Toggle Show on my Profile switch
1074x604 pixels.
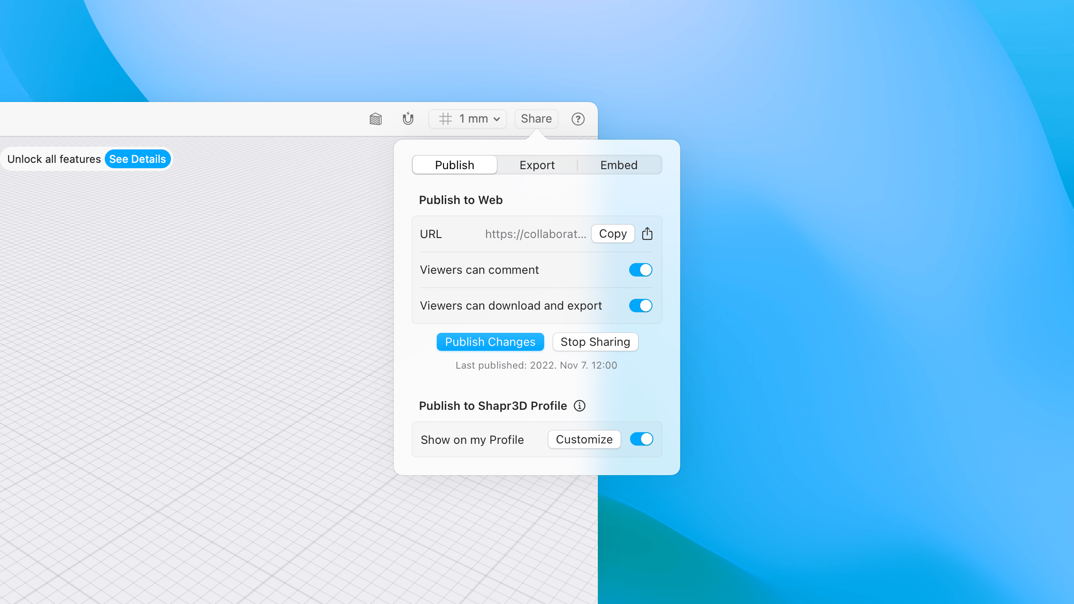[x=641, y=439]
